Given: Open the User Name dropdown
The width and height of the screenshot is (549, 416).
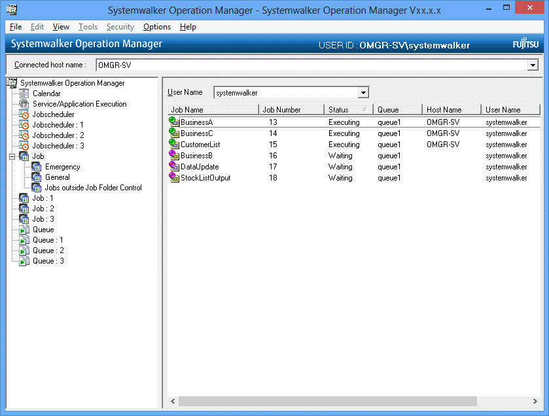Looking at the screenshot, I should 363,93.
